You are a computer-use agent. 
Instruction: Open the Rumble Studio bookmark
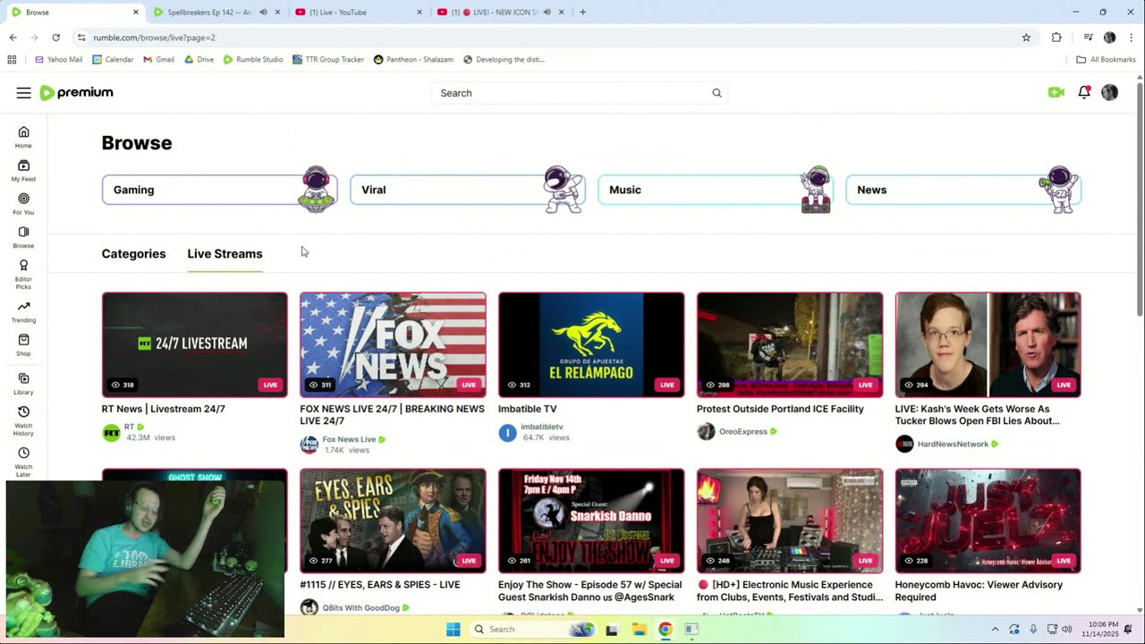tap(253, 60)
